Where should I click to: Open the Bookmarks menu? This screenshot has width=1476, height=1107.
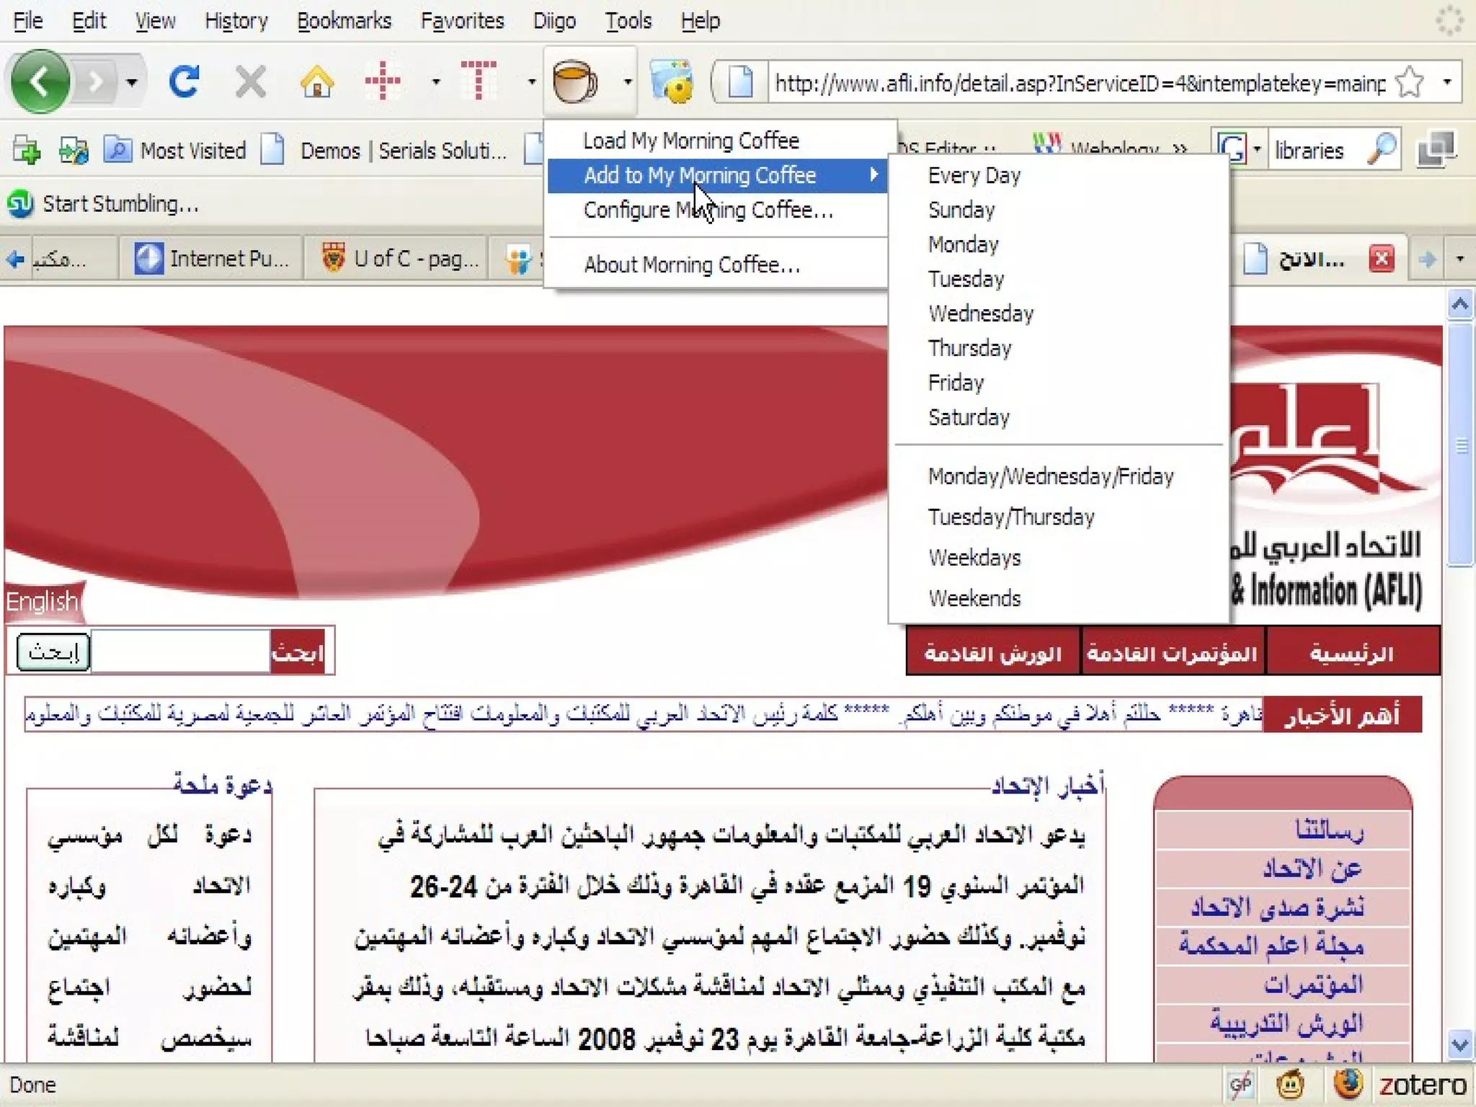[344, 21]
